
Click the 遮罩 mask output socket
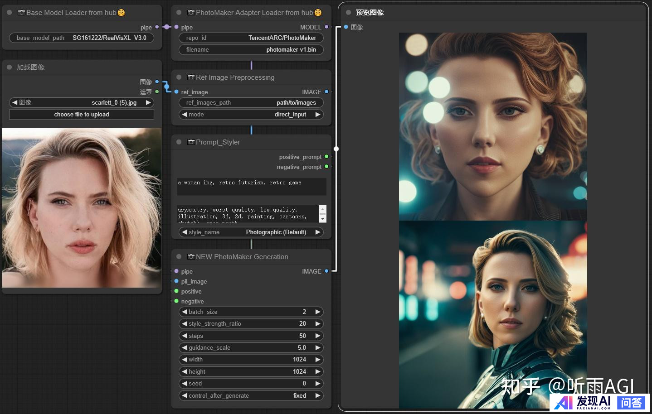[x=157, y=92]
